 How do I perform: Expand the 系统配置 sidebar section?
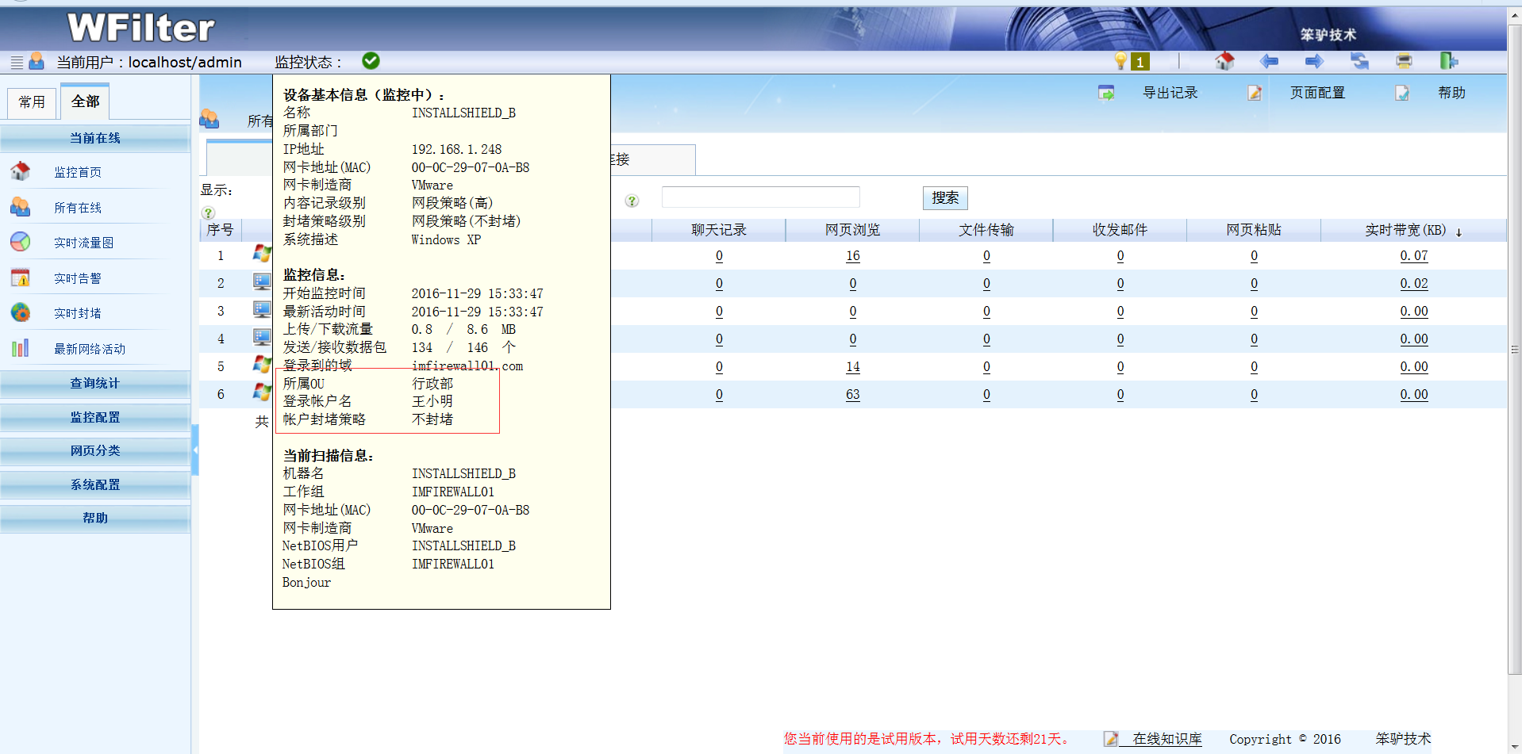tap(95, 484)
